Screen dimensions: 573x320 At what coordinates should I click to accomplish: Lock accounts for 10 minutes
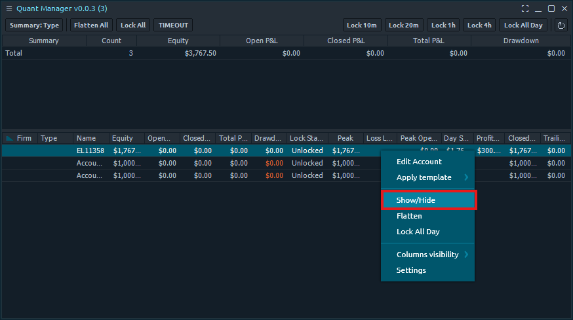(x=362, y=26)
